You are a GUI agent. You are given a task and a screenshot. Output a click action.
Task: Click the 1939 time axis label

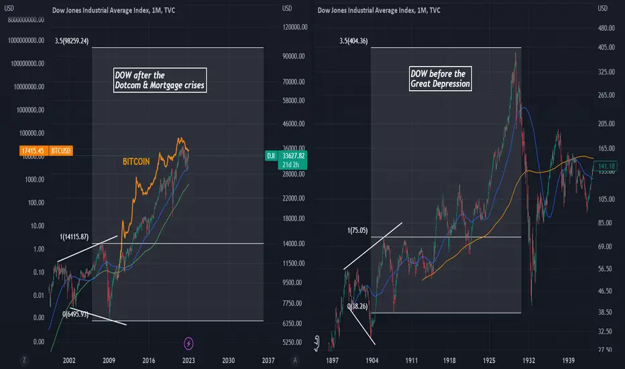[569, 360]
